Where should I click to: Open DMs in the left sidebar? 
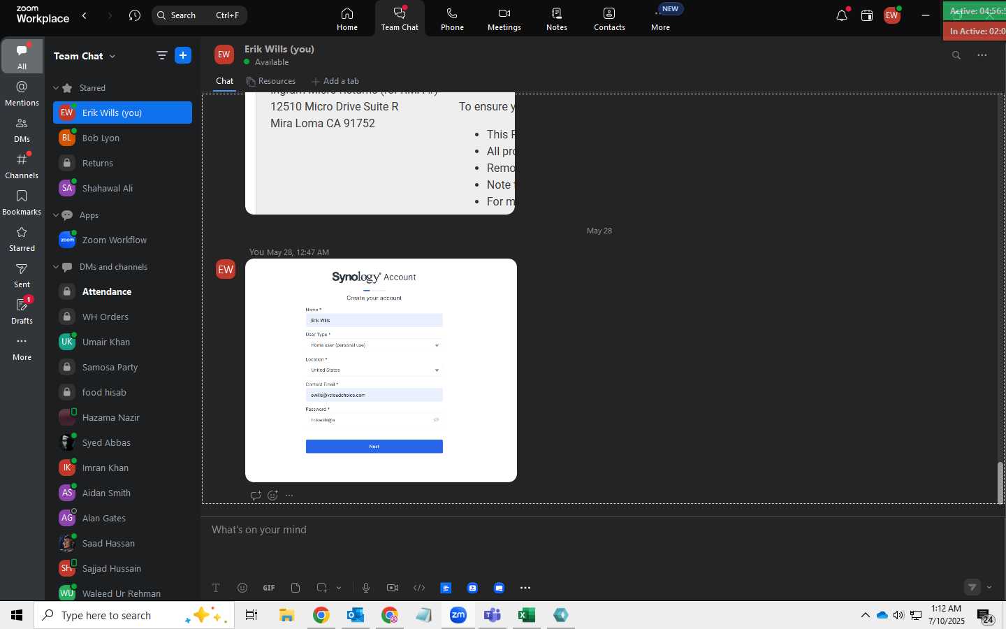click(x=22, y=129)
